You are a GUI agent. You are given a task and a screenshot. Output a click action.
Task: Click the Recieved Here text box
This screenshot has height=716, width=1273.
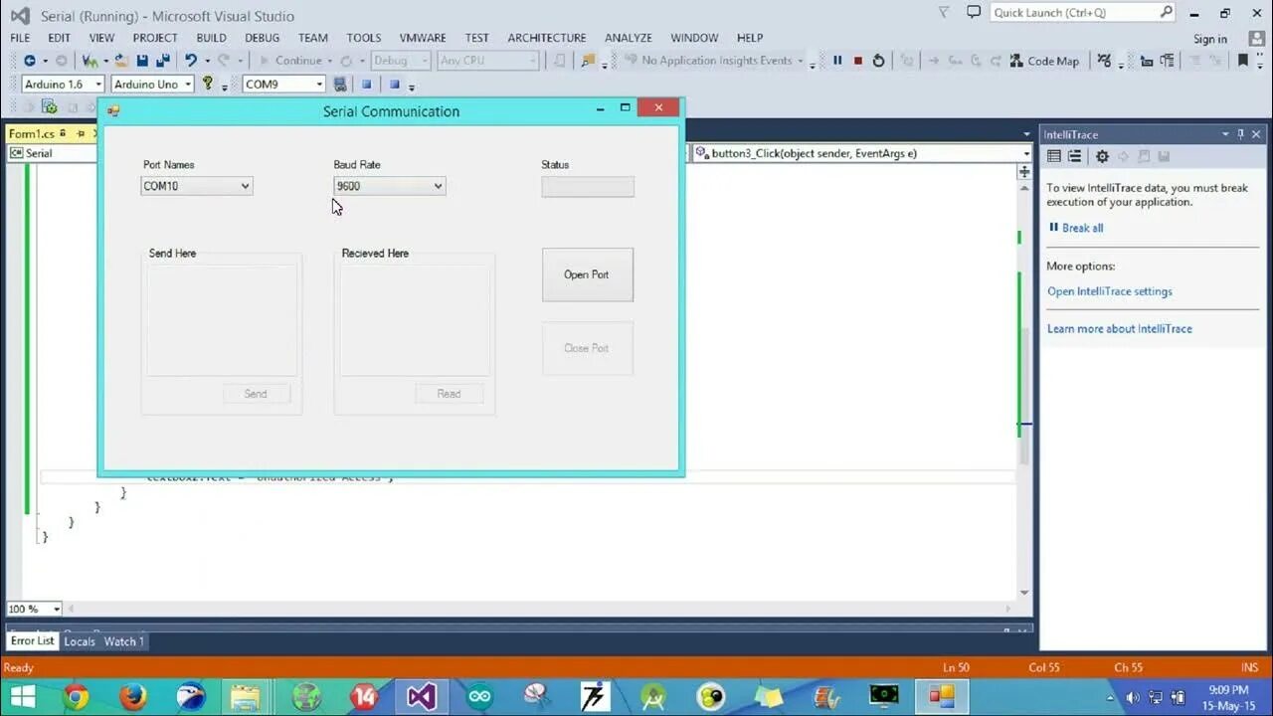(x=416, y=320)
